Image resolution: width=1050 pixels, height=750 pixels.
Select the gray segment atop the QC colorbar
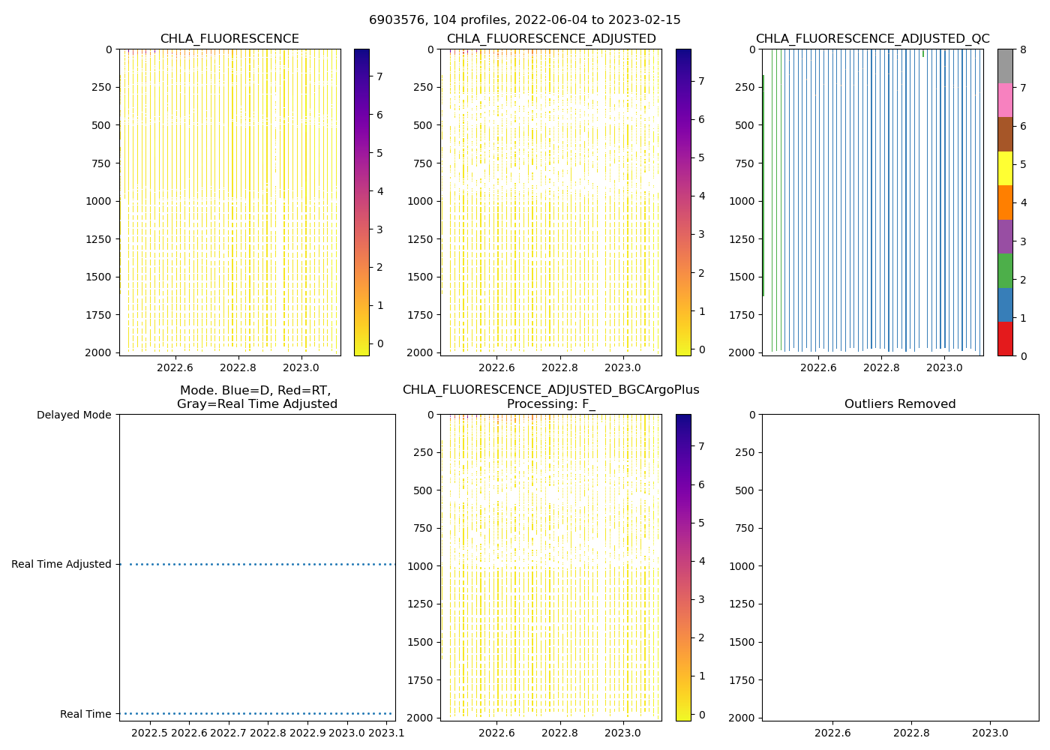click(1005, 66)
